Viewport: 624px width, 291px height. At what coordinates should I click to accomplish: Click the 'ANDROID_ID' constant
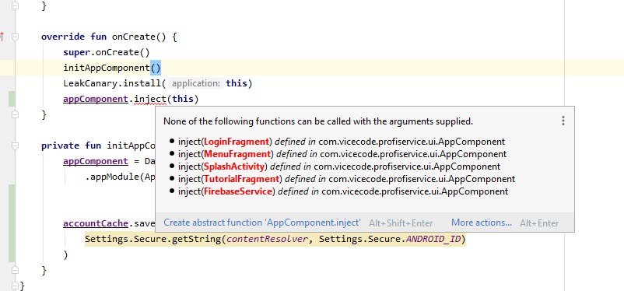(434, 239)
